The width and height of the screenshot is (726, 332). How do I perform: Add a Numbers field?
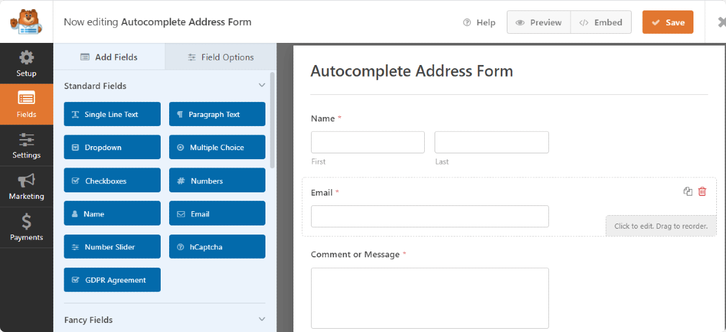click(217, 181)
